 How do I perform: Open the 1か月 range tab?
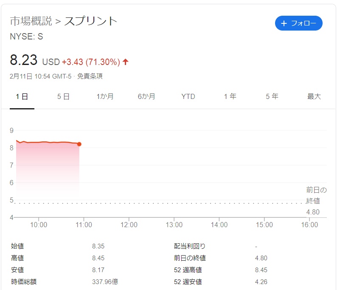105,97
